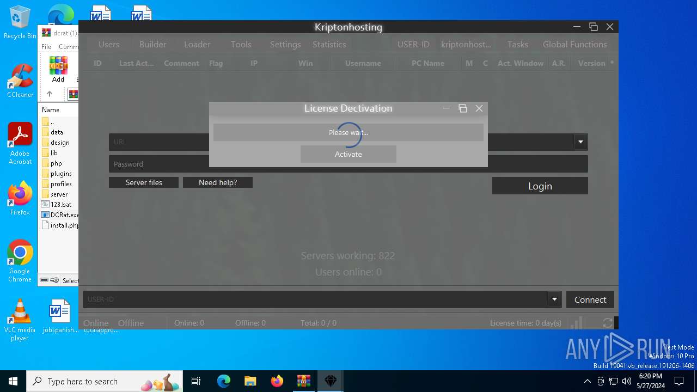
Task: Open the Loader tab
Action: pyautogui.click(x=197, y=45)
